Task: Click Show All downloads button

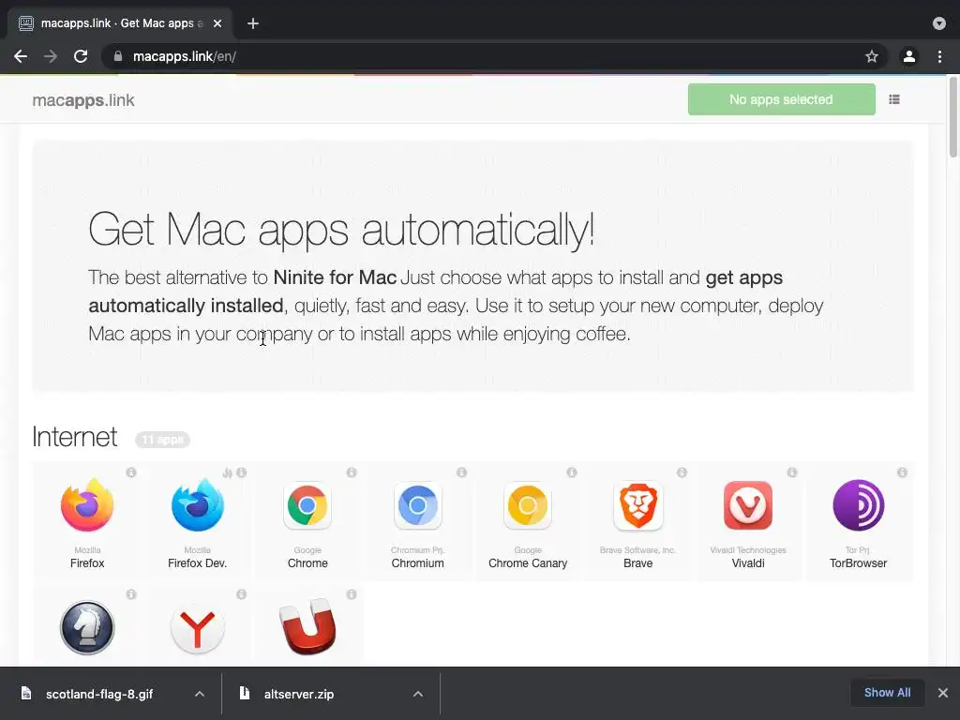Action: coord(887,693)
